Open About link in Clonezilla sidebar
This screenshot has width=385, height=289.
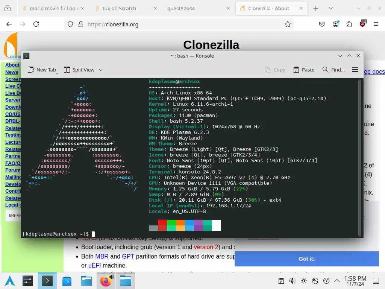click(12, 65)
